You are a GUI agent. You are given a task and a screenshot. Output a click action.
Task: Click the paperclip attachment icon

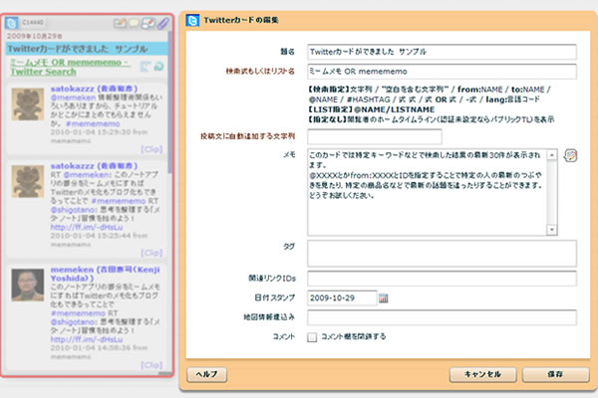click(x=162, y=21)
